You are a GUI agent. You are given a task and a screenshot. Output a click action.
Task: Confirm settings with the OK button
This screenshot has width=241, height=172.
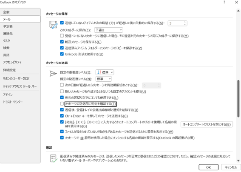tap(209, 167)
